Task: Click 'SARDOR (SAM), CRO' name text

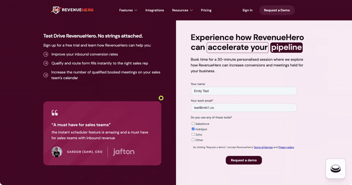Action: tap(84, 152)
